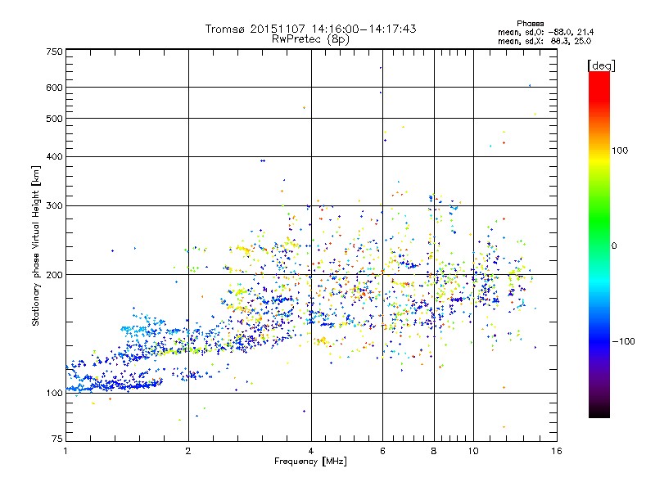The image size is (655, 491).
Task: Click the x-axis tick label '1'
Action: (x=65, y=451)
